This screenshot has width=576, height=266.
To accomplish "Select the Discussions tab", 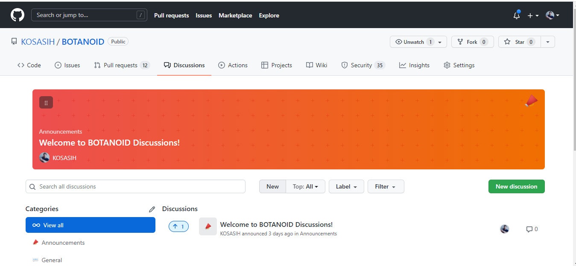I will point(184,65).
